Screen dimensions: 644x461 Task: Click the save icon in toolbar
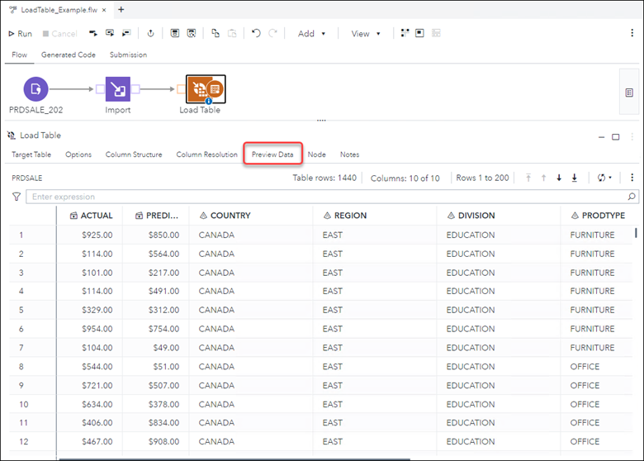pyautogui.click(x=175, y=33)
